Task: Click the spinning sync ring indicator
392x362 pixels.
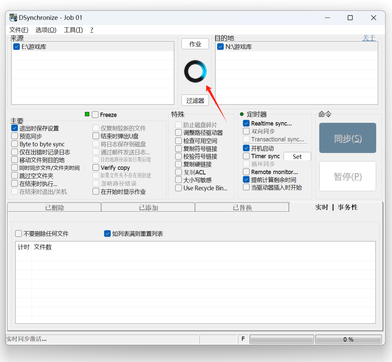Action: [x=195, y=71]
